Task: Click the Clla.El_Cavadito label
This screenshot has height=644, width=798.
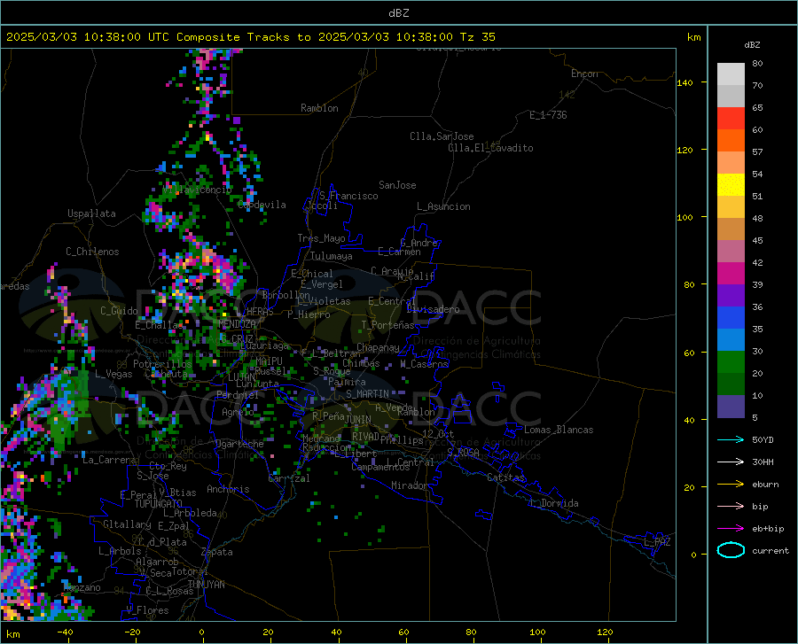Action: click(x=490, y=148)
